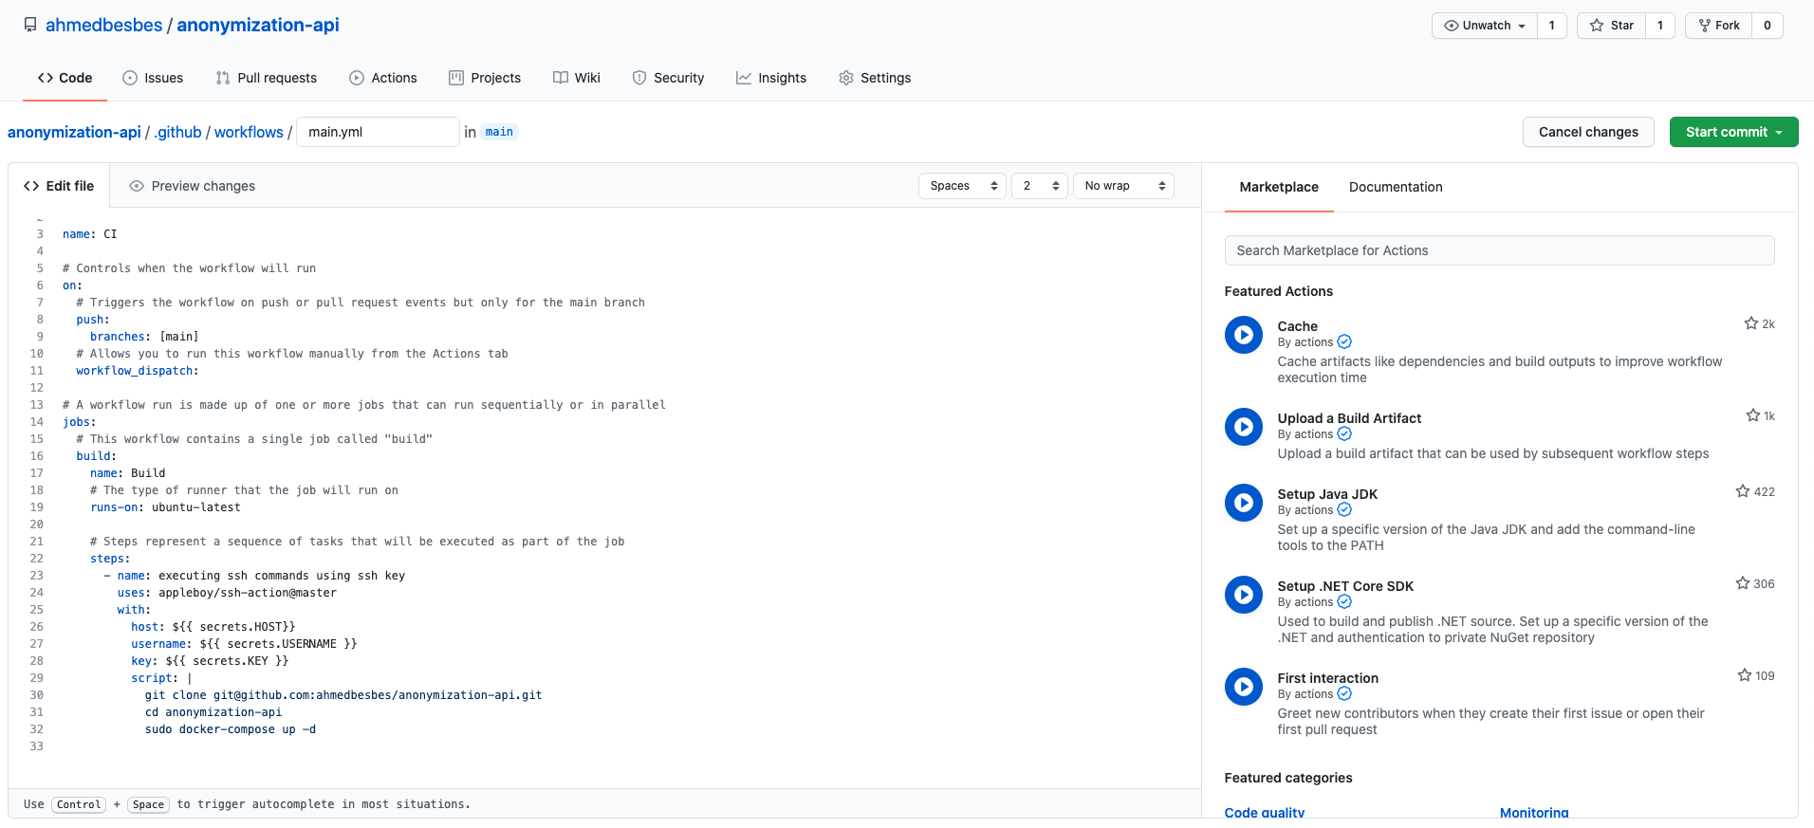
Task: Open the Insights tab
Action: (771, 78)
